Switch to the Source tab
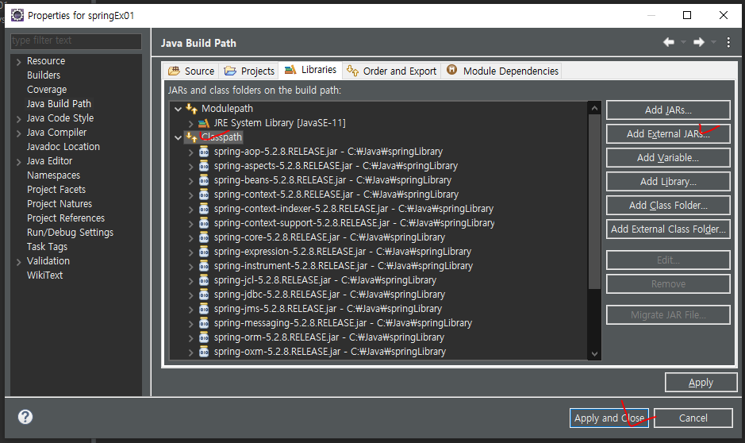Screen dimensions: 745x443 pos(191,71)
